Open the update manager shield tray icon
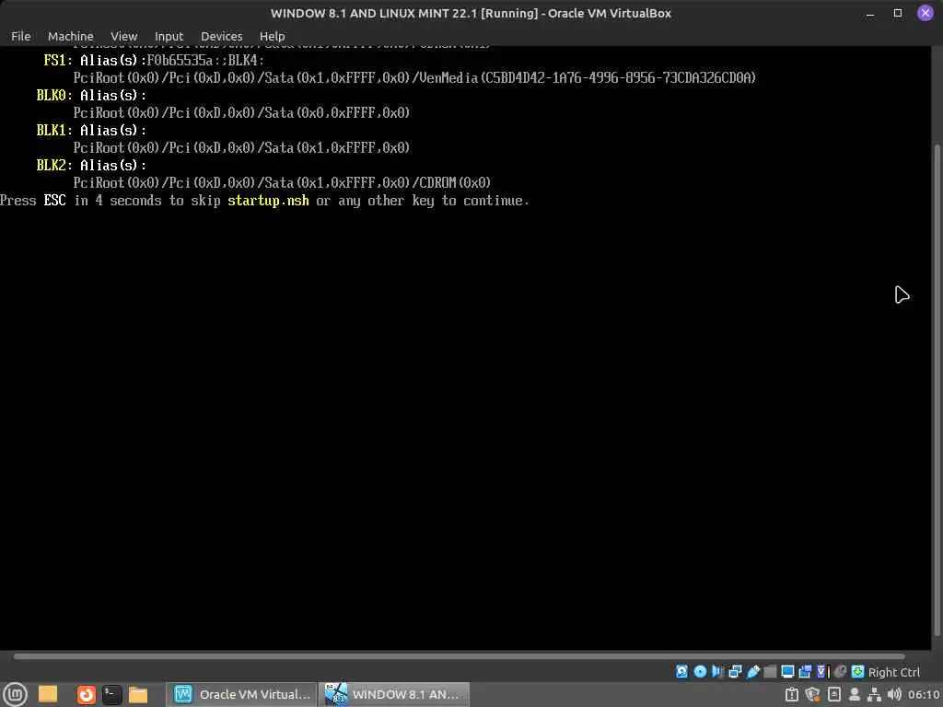This screenshot has width=943, height=707. (812, 694)
